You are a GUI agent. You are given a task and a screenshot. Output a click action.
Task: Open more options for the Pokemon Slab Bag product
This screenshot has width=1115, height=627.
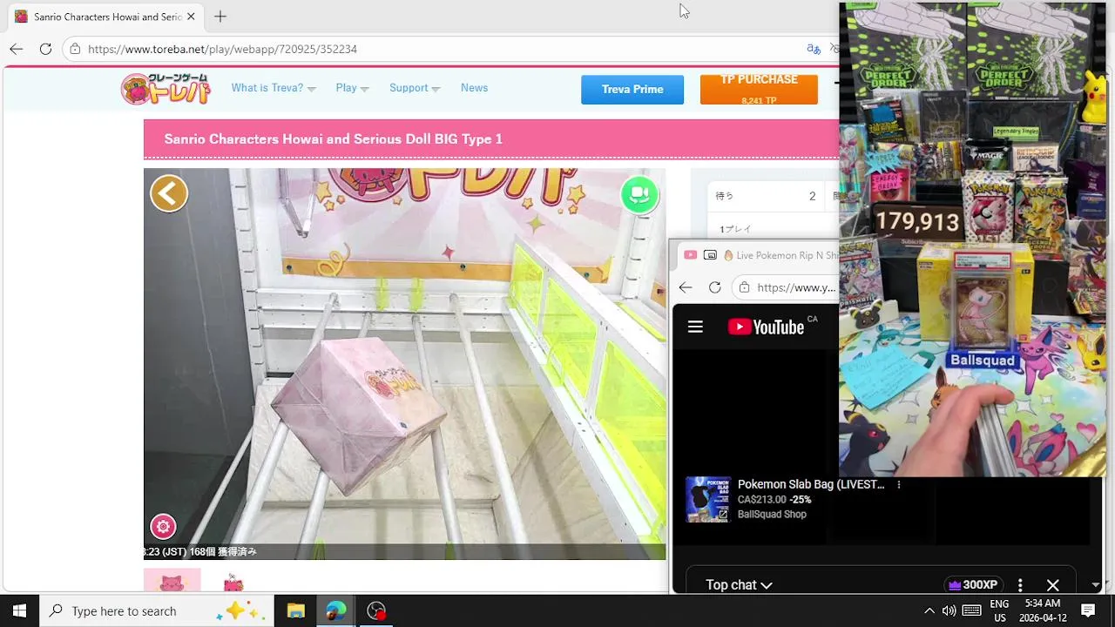click(898, 485)
